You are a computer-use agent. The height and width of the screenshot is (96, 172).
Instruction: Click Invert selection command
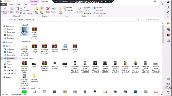[x=100, y=13]
